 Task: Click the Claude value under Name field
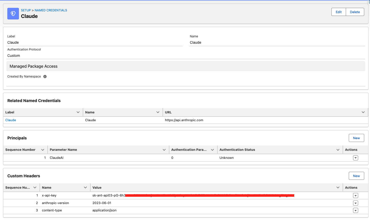(x=195, y=42)
